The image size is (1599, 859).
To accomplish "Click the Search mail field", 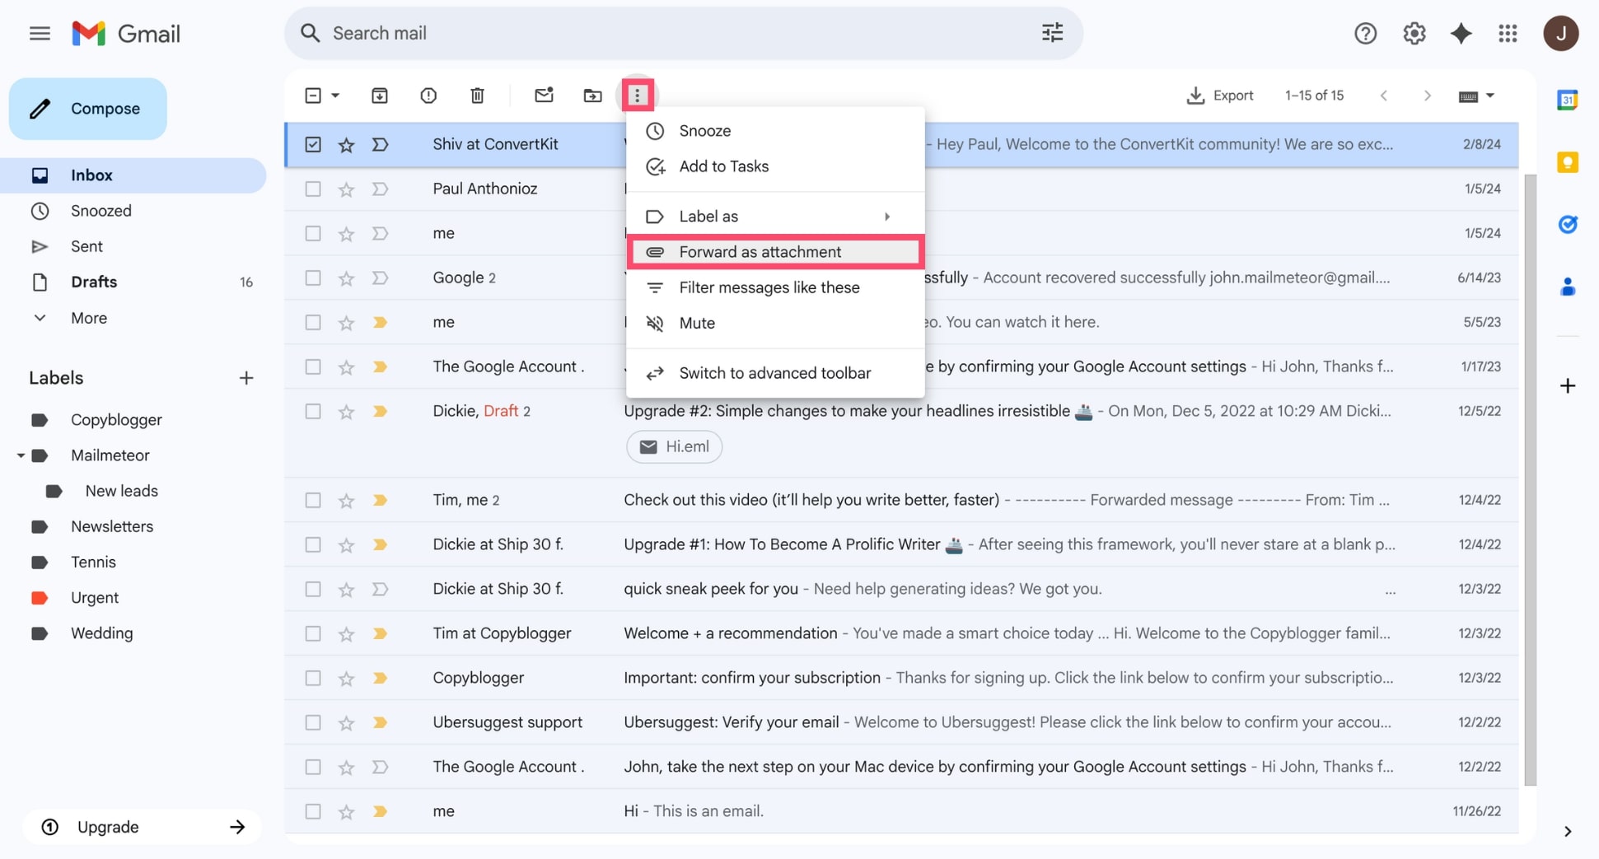I will [x=682, y=33].
